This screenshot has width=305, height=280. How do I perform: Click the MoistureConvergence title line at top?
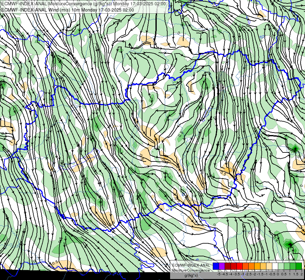[x=83, y=4]
